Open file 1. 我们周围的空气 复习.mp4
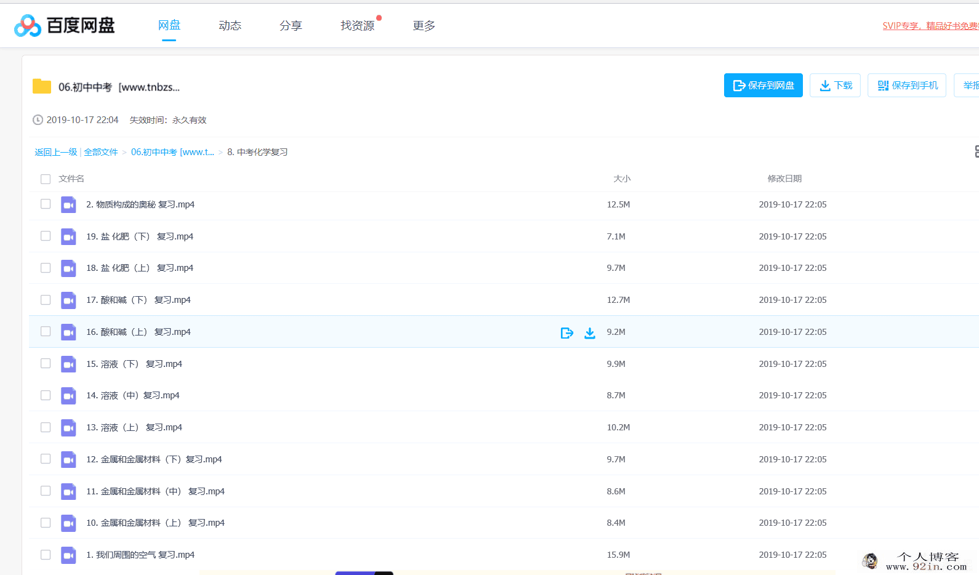The width and height of the screenshot is (979, 575). (x=140, y=555)
